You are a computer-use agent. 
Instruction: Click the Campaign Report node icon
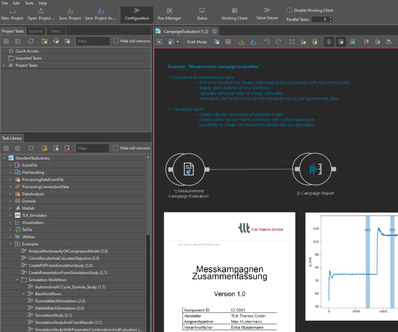pos(315,169)
